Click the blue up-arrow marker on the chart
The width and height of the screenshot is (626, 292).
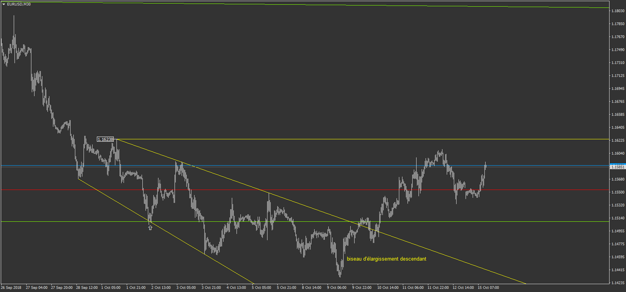click(x=150, y=228)
